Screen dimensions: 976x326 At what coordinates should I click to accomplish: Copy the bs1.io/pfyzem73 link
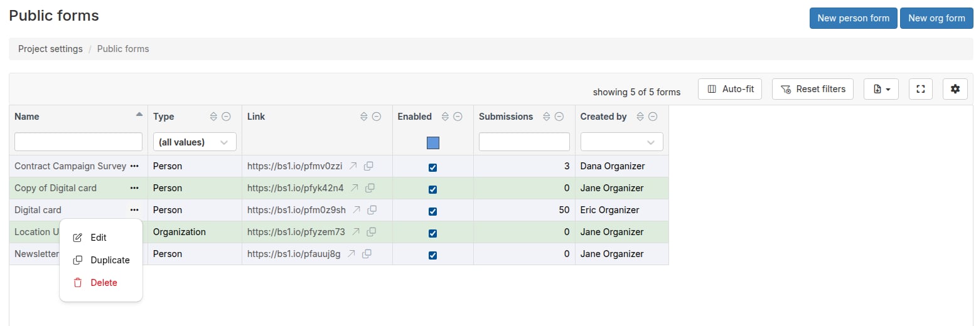click(372, 232)
